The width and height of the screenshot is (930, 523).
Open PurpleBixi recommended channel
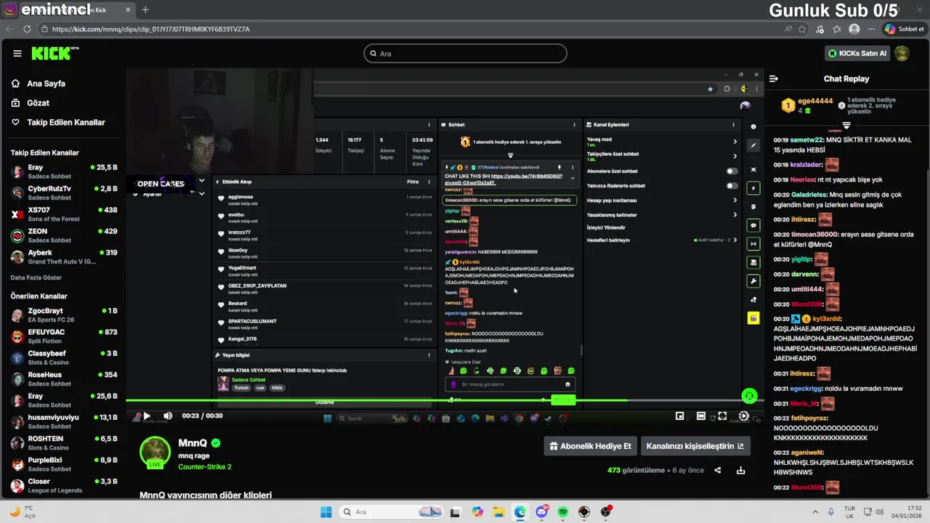pos(64,464)
